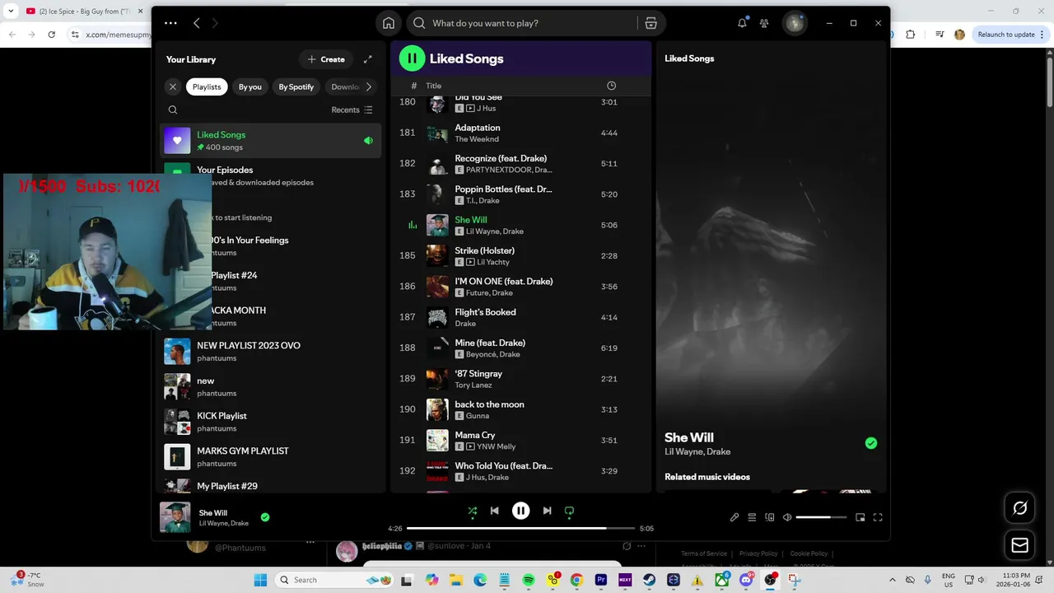1054x593 pixels.
Task: Open KICK Playlist in library
Action: 270,422
